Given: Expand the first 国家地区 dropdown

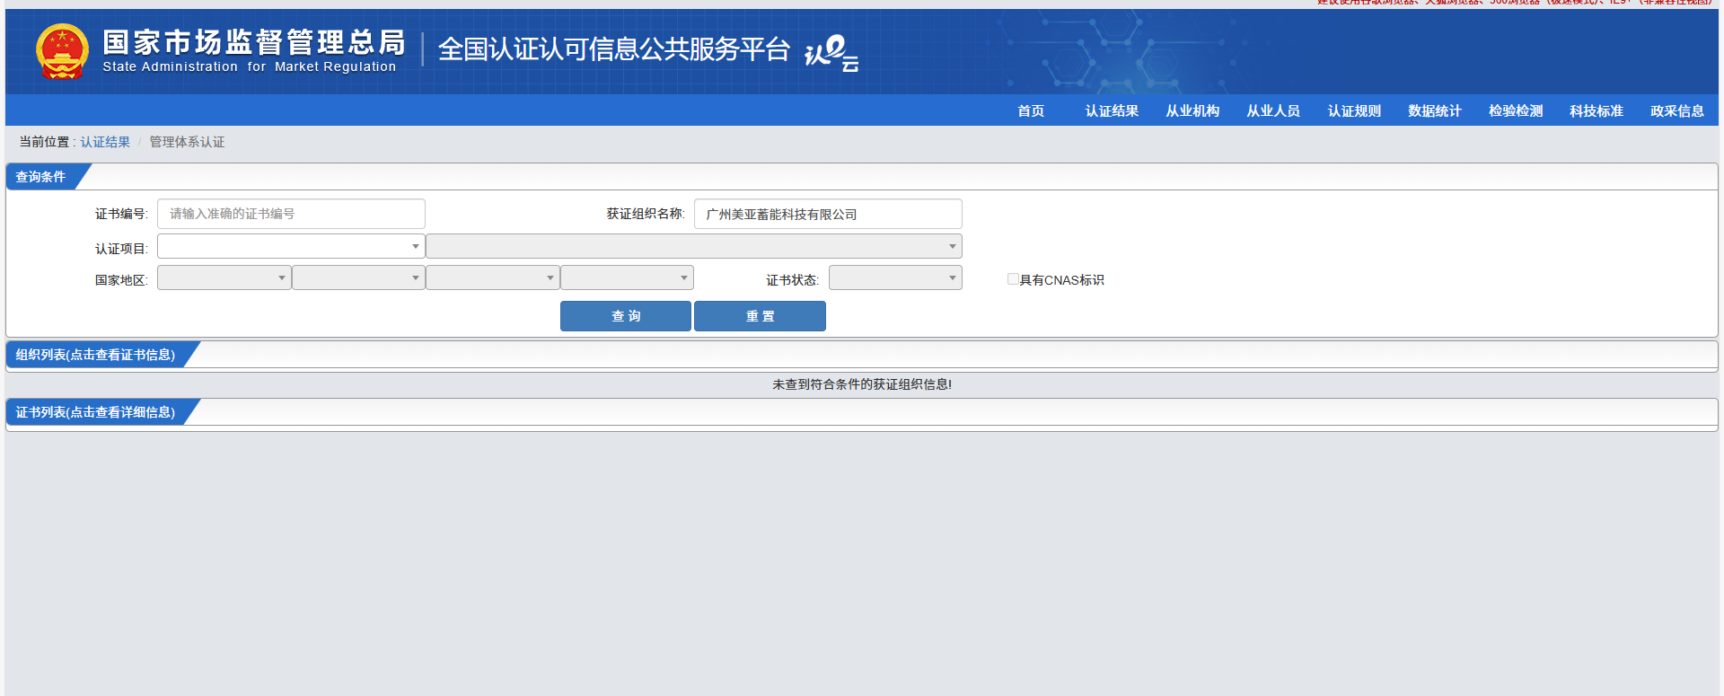Looking at the screenshot, I should pos(224,278).
